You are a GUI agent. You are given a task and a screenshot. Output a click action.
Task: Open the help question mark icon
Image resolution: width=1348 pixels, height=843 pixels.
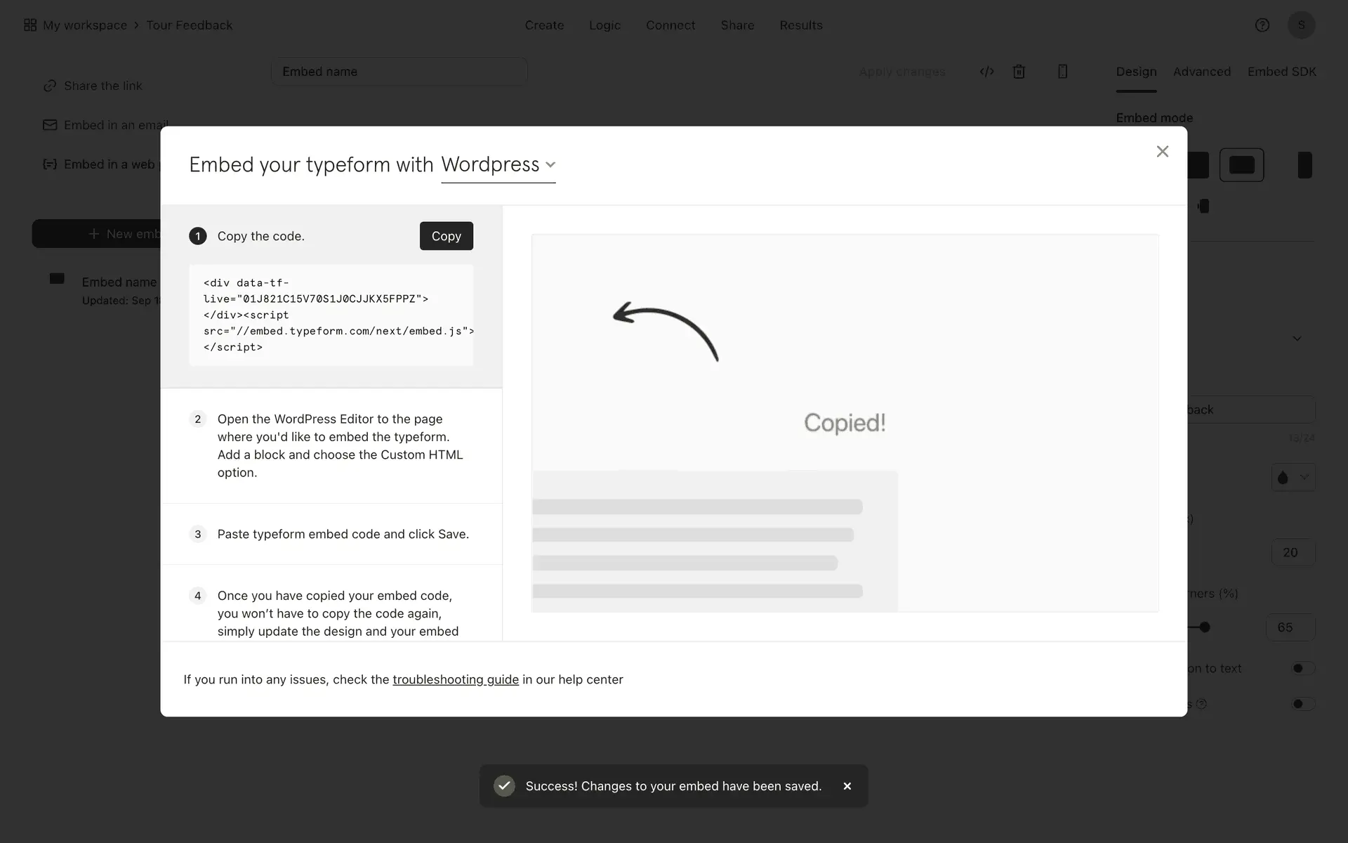click(1262, 25)
